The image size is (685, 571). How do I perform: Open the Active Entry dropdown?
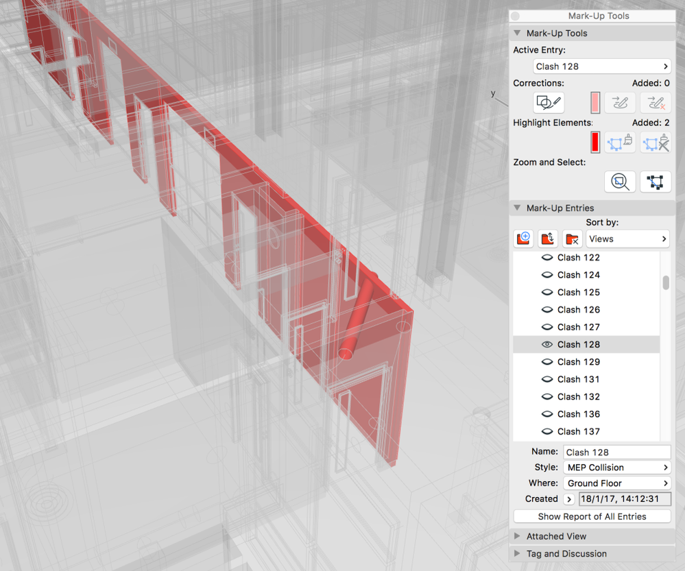pyautogui.click(x=602, y=66)
